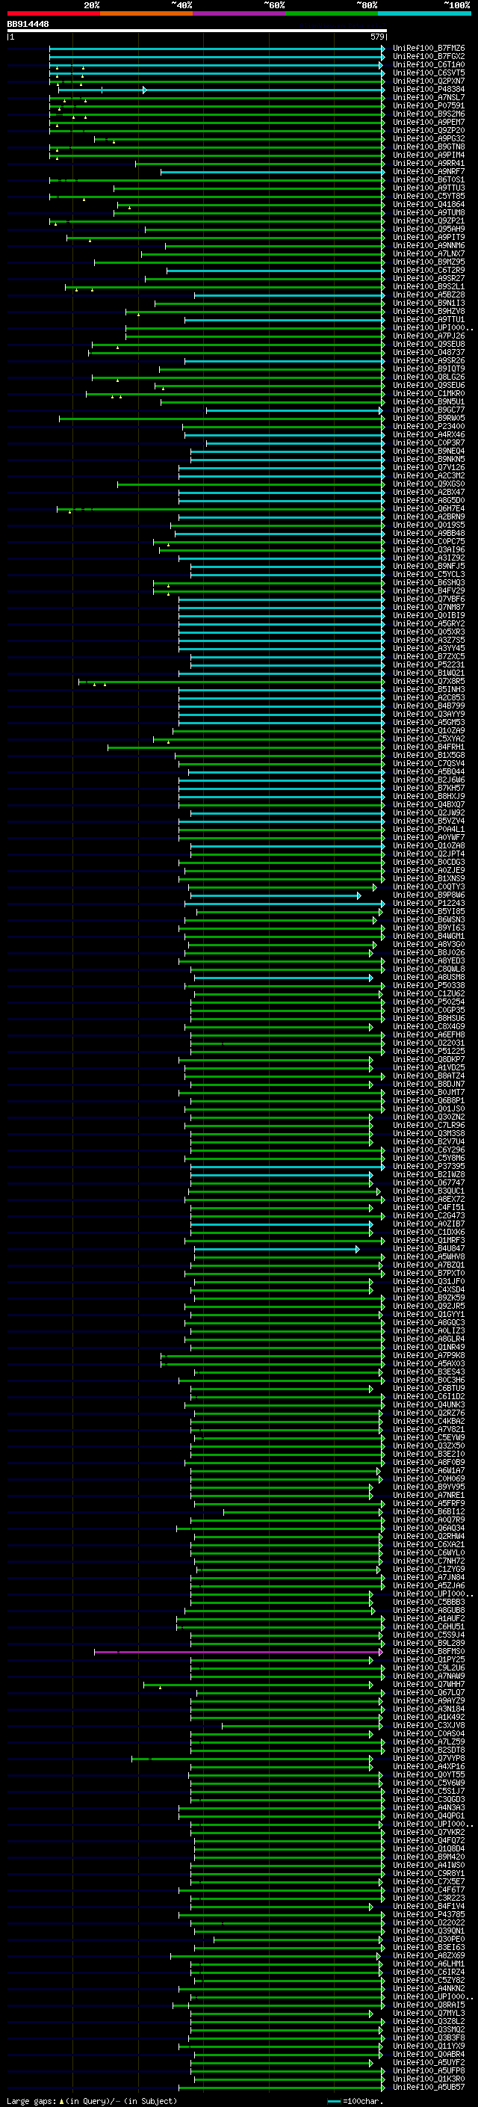Select the UniRef100_A5FRF9 label

point(428,1503)
